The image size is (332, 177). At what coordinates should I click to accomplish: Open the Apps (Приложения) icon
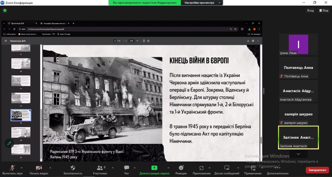202,168
